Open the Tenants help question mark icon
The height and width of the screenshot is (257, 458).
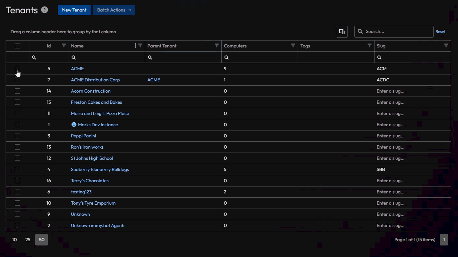(45, 10)
